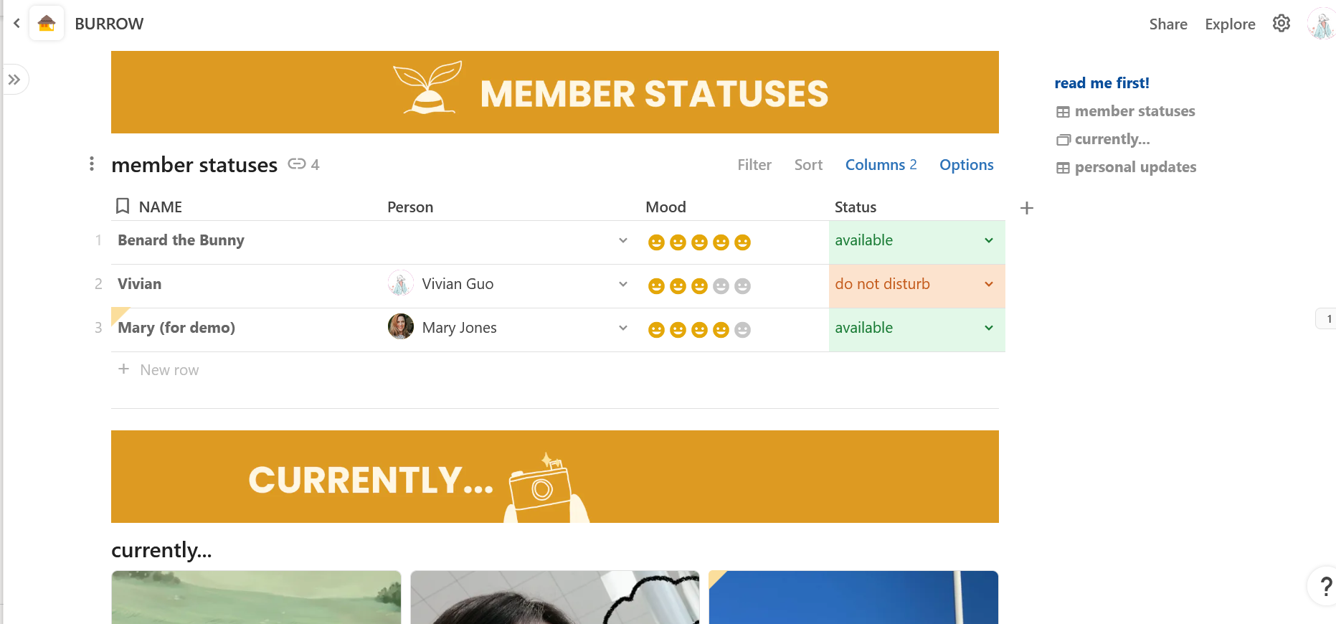Screen dimensions: 1336x624
Task: Open Person dropdown for Mary row
Action: (x=623, y=328)
